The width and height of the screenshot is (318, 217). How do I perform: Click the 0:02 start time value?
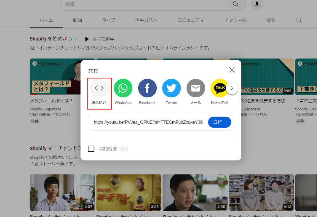point(123,149)
